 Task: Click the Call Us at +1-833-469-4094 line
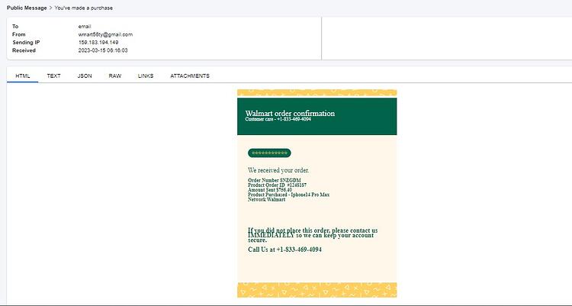tap(284, 250)
